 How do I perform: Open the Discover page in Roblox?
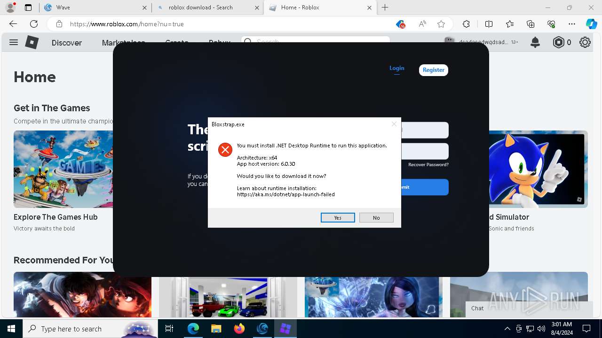tap(67, 42)
